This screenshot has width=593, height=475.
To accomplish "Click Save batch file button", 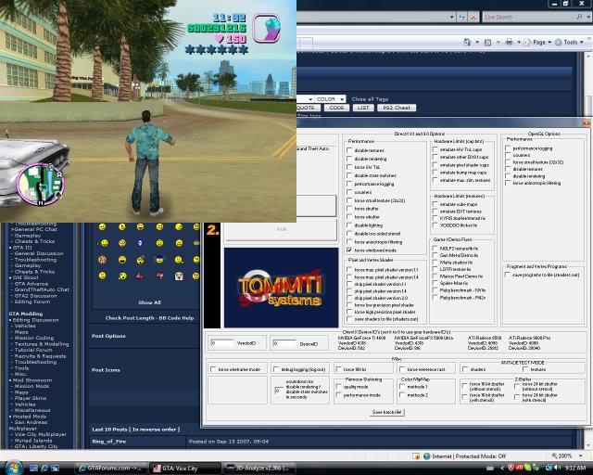I will pos(388,411).
